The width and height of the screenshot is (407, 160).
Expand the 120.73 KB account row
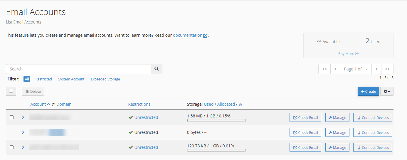(23, 147)
